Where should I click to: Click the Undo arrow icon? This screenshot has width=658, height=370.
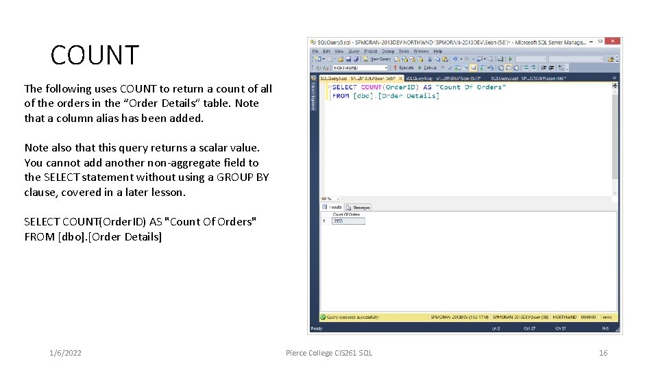(455, 59)
